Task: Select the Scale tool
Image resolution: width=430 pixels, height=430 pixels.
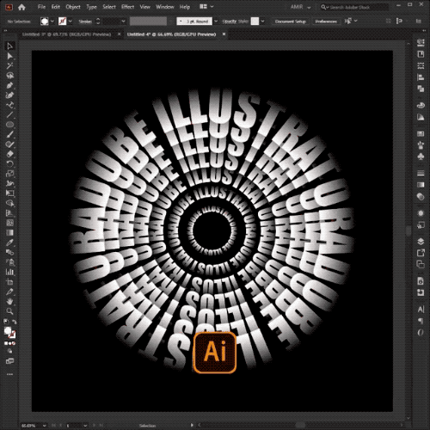Action: pos(9,174)
